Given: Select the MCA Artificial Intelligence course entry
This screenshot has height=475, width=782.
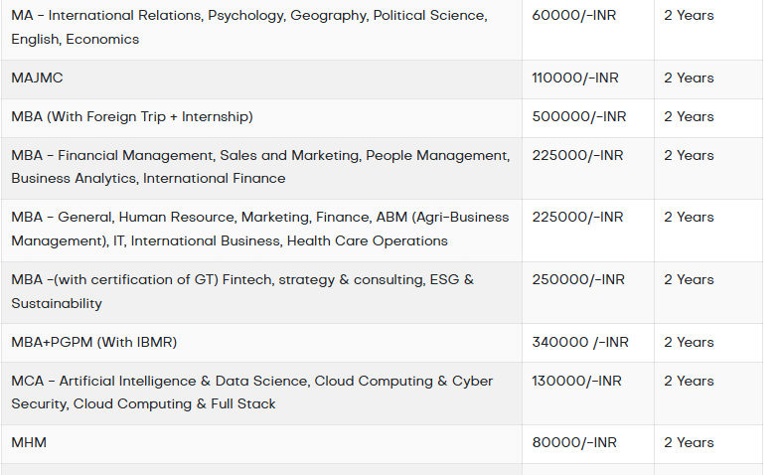Looking at the screenshot, I should coord(251,393).
